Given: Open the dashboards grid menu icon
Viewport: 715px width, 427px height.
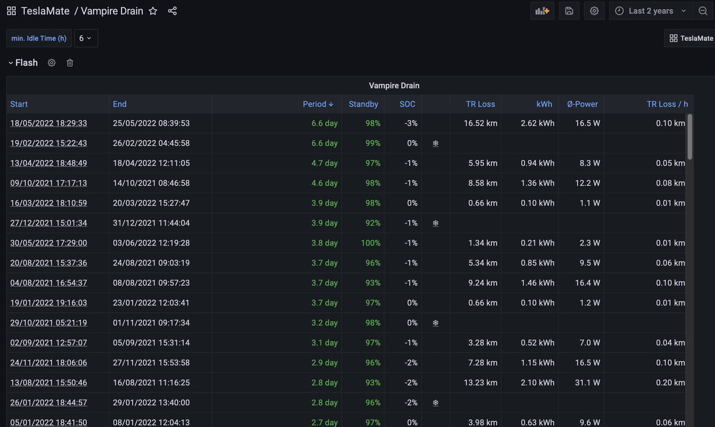Looking at the screenshot, I should tap(11, 11).
